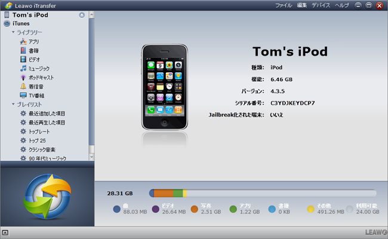Click gear icon of 最近追加した項目
388x239 pixels.
(x=23, y=114)
